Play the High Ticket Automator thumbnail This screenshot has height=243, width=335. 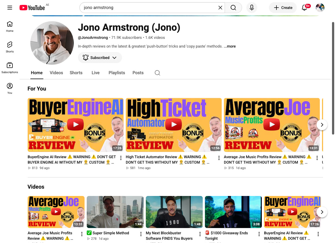[174, 125]
